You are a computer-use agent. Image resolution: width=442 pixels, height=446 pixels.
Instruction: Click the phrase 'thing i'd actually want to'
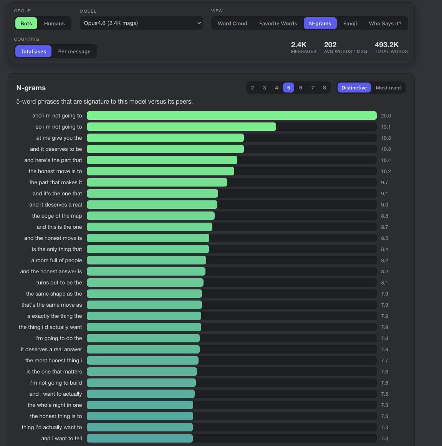coord(52,427)
